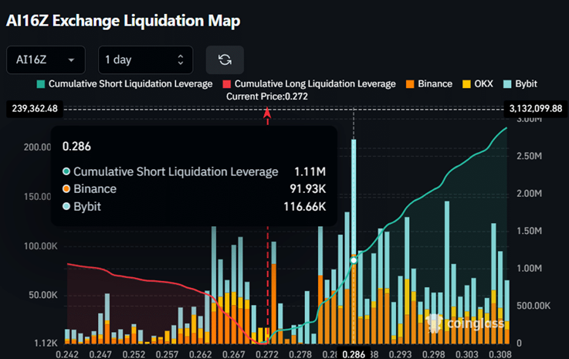Viewport: 569px width, 359px height.
Task: Click the yellow OKX legend swatch
Action: 466,83
